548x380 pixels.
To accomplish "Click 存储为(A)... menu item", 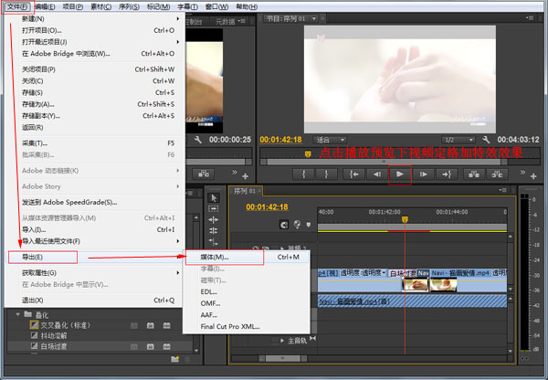I will coord(95,104).
